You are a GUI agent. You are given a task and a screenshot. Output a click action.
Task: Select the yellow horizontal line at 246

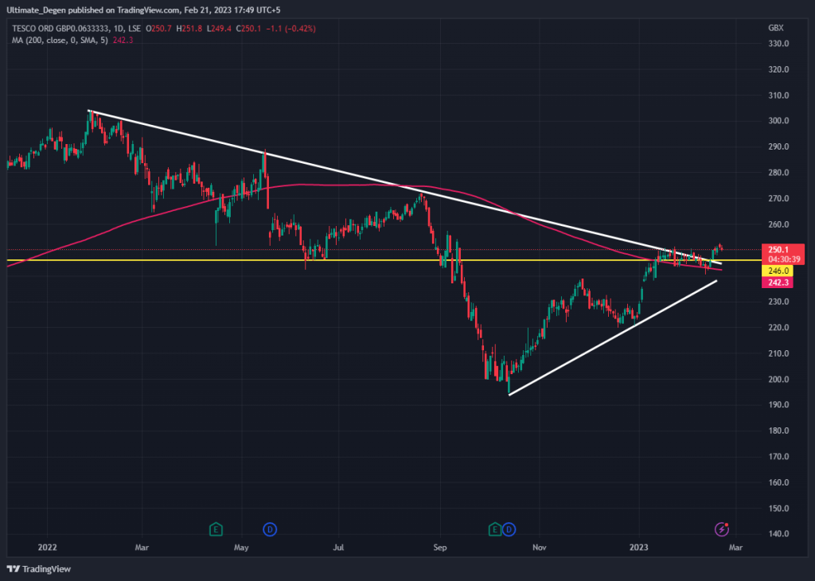[159, 260]
